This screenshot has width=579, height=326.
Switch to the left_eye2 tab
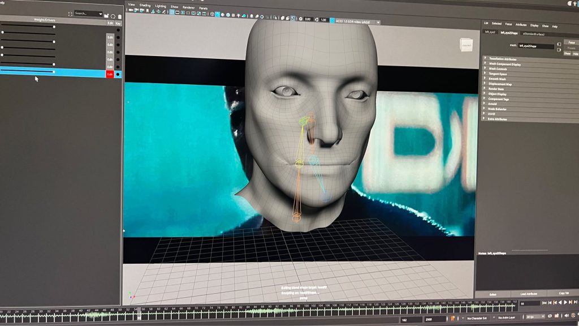coord(490,32)
